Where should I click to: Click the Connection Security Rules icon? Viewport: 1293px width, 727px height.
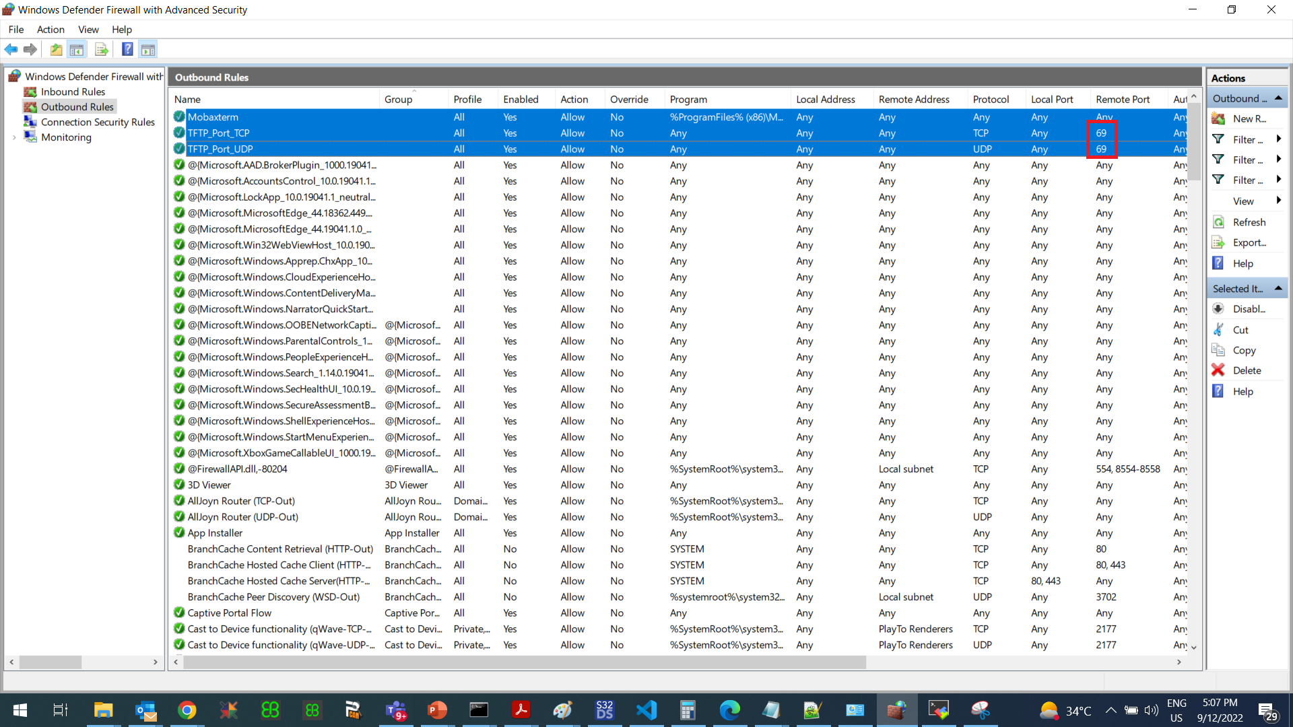point(30,122)
